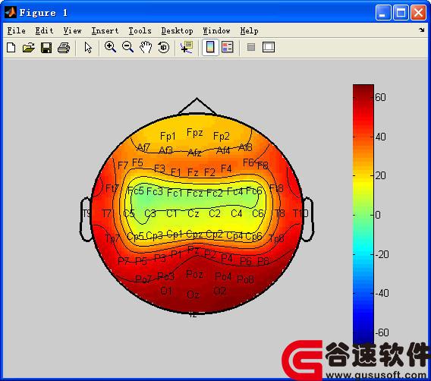
Task: Click the Po4 electrode label
Action: click(223, 276)
